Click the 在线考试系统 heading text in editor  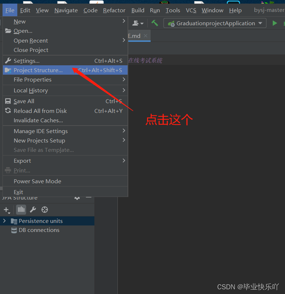point(145,60)
